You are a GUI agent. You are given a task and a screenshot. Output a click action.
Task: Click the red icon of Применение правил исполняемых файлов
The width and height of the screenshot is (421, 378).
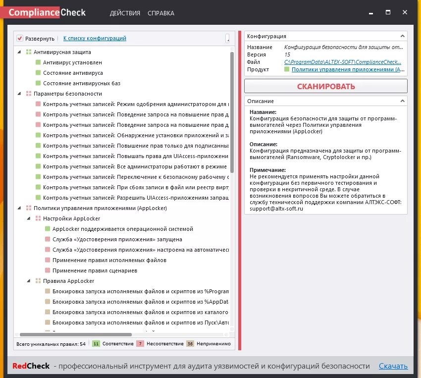[48, 260]
